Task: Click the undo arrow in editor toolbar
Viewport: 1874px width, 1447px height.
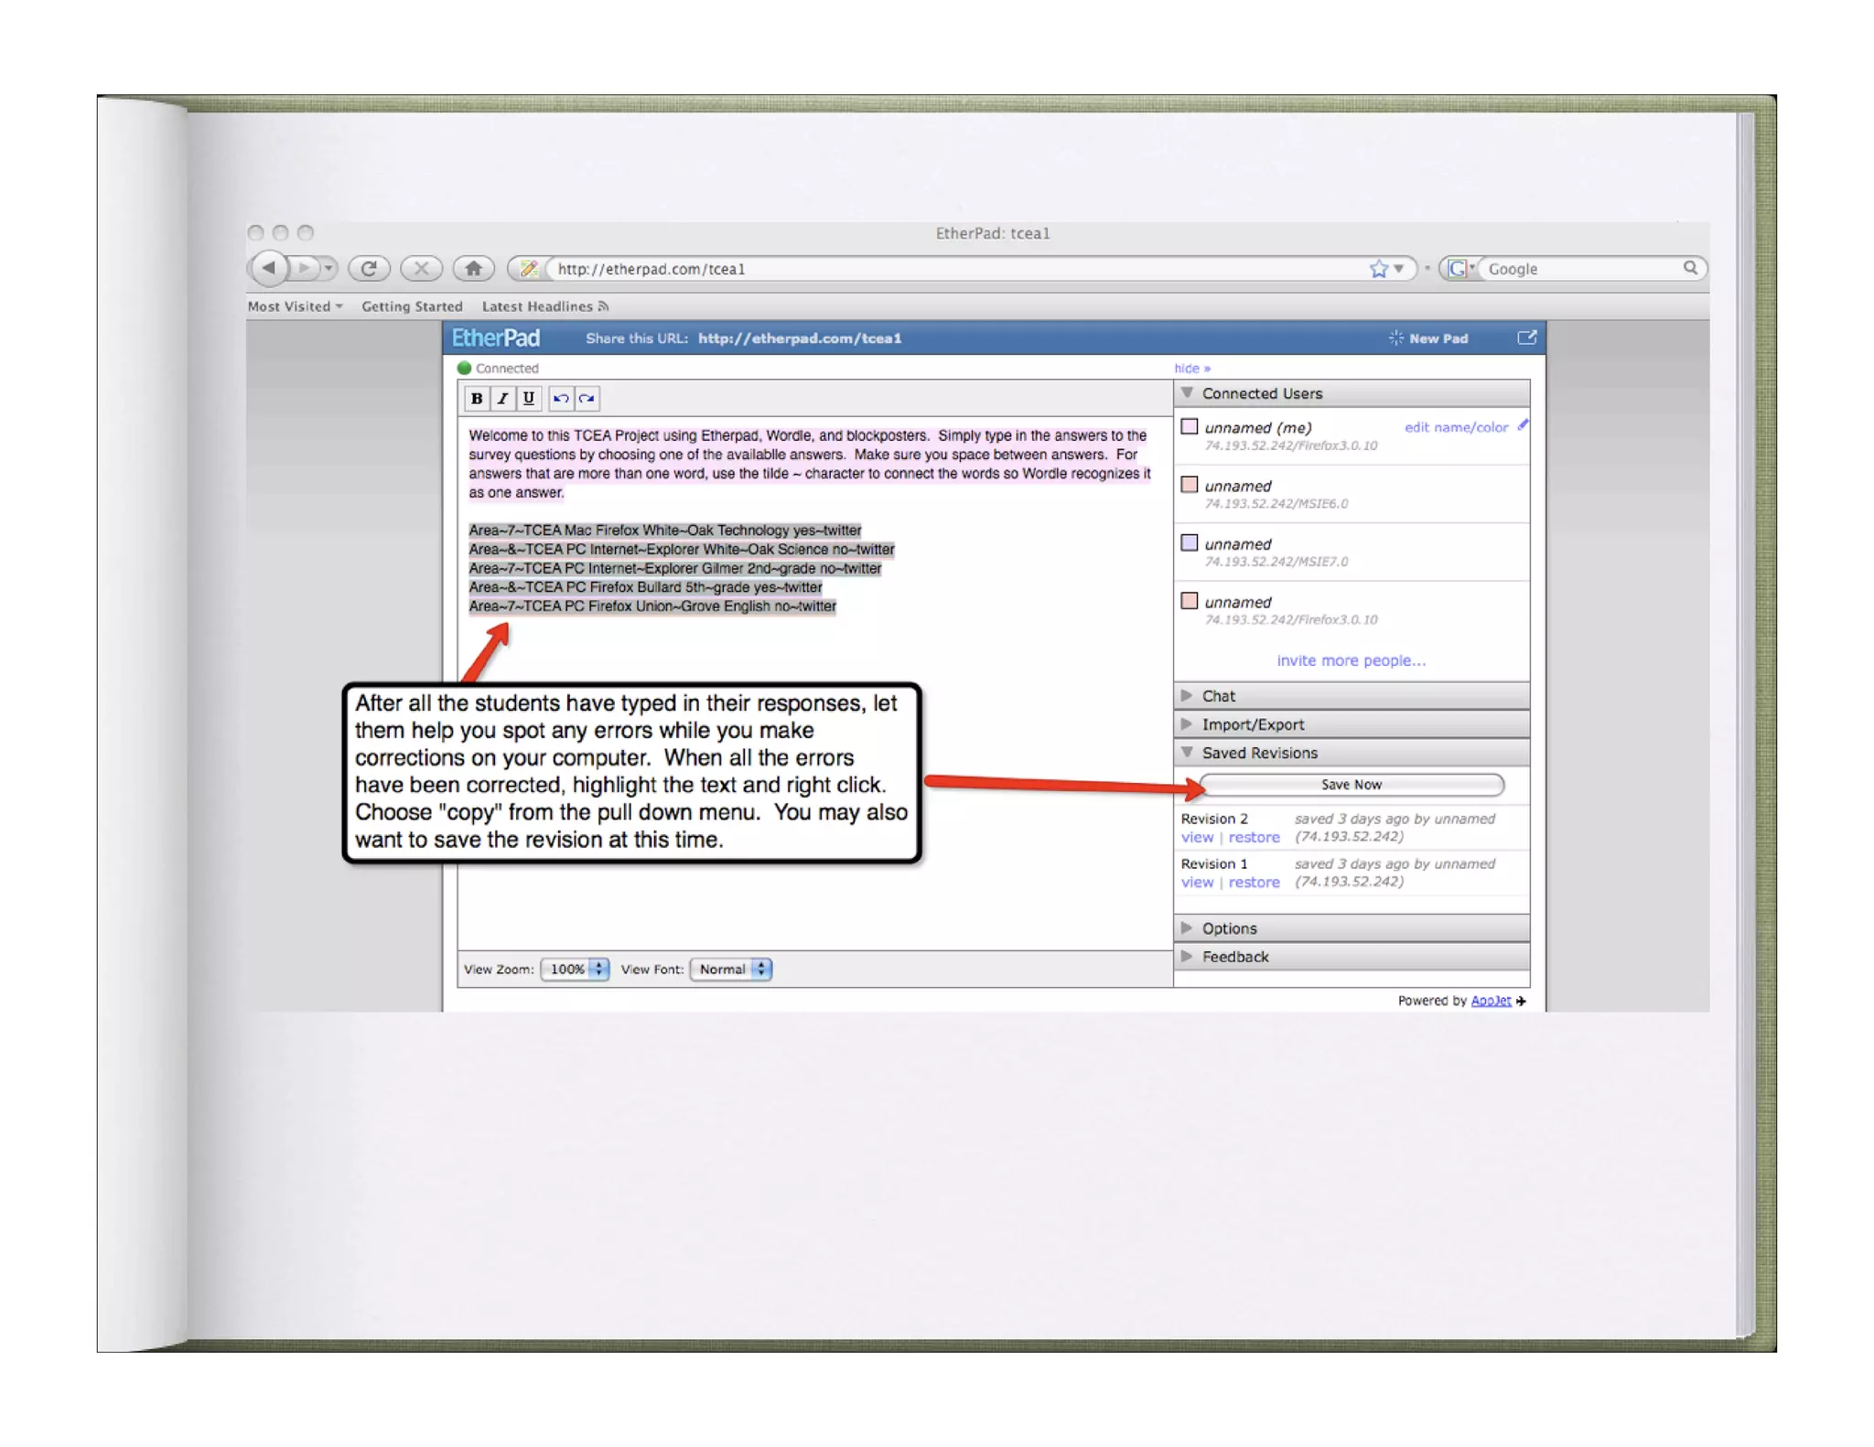Action: [x=561, y=399]
